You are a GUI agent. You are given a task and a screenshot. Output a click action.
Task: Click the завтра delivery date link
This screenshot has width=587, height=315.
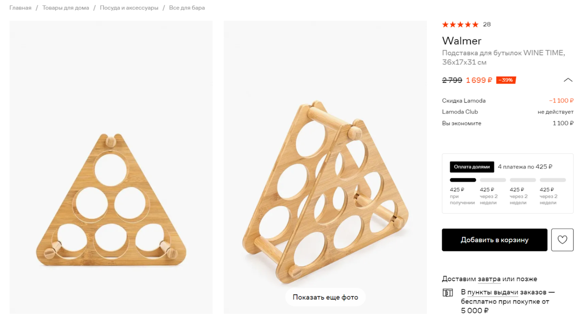point(489,279)
